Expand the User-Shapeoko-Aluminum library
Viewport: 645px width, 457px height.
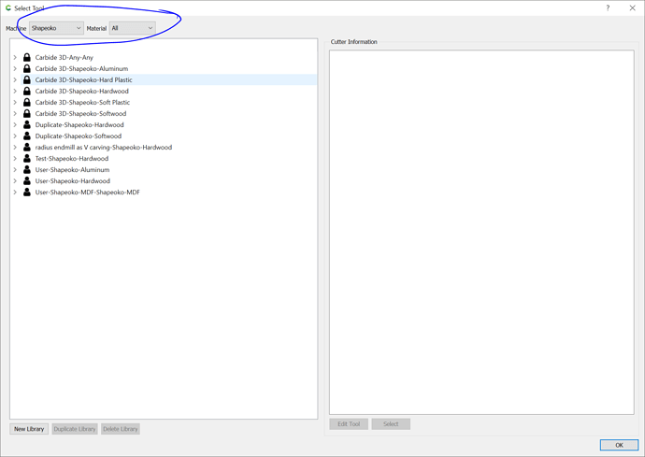15,169
